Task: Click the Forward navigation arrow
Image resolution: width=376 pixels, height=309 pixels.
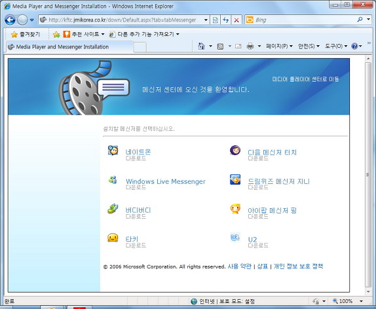Action: 22,20
